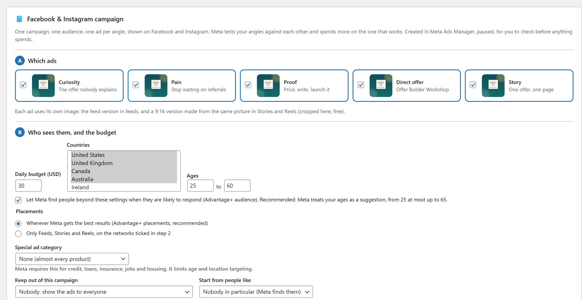Click the 'One offer, one page' subtitle

pyautogui.click(x=531, y=90)
